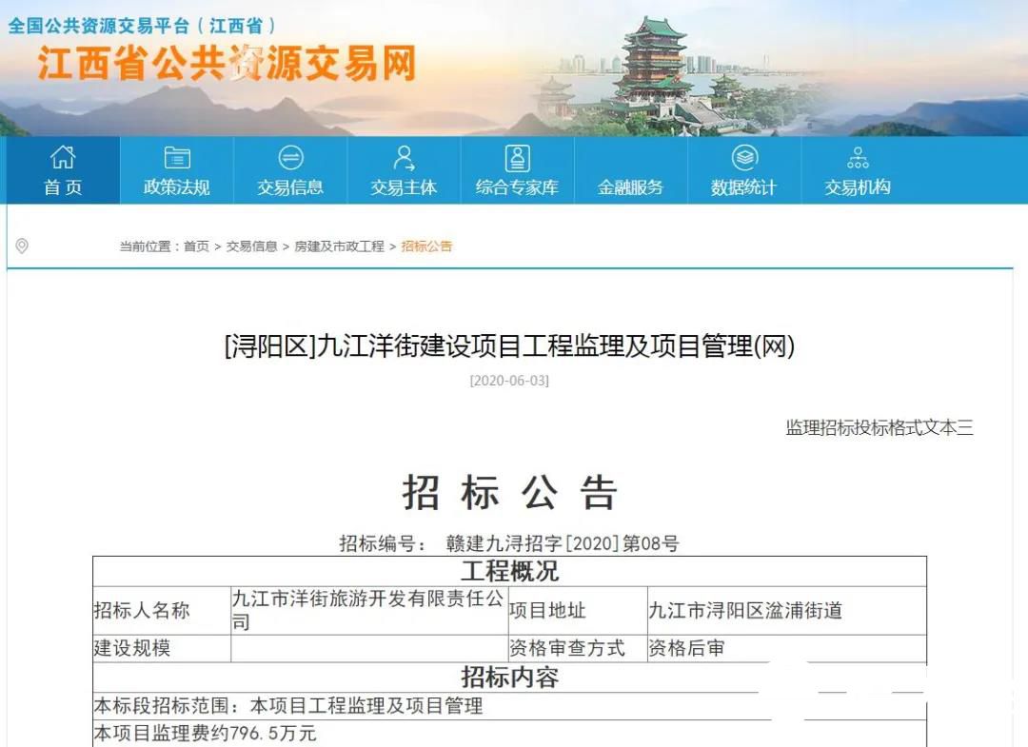
Task: Click the 交易信息 breadcrumb link
Action: pos(251,246)
